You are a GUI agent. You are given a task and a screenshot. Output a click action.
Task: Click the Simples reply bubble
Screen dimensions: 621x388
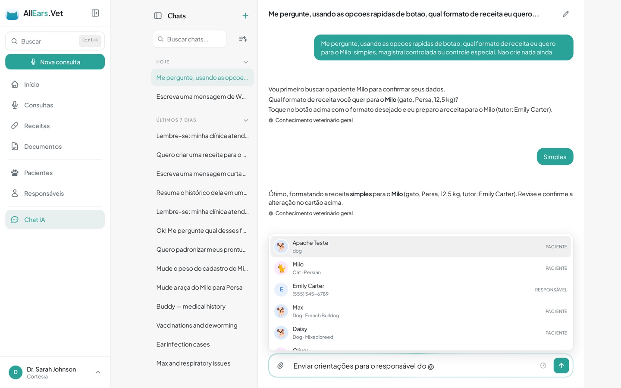(x=555, y=156)
